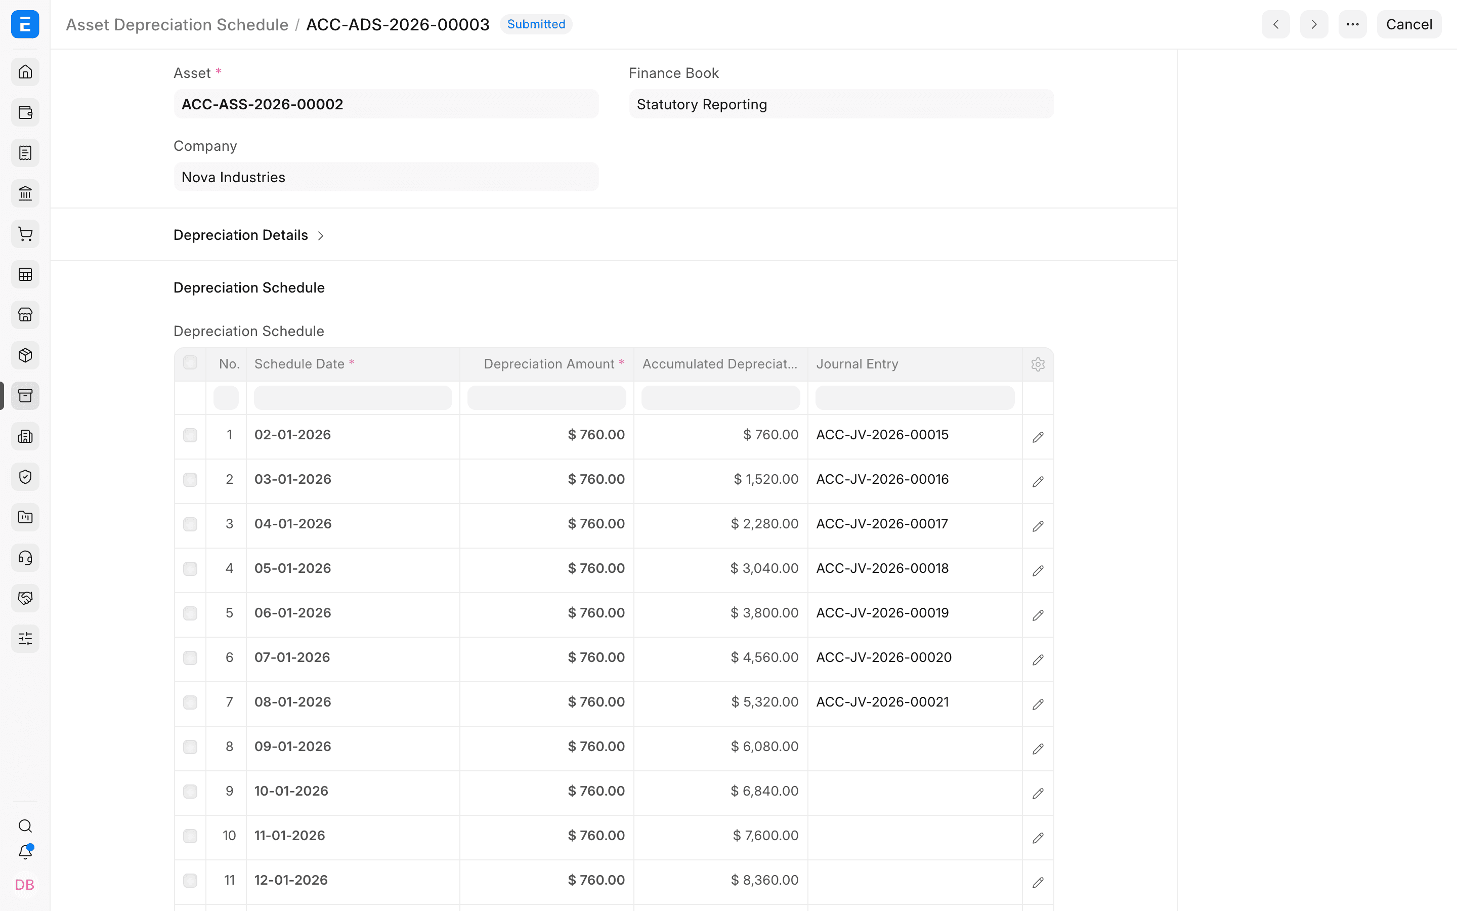Screen dimensions: 1457x911
Task: Click the Finance Book Statutory Reporting field
Action: tap(841, 104)
